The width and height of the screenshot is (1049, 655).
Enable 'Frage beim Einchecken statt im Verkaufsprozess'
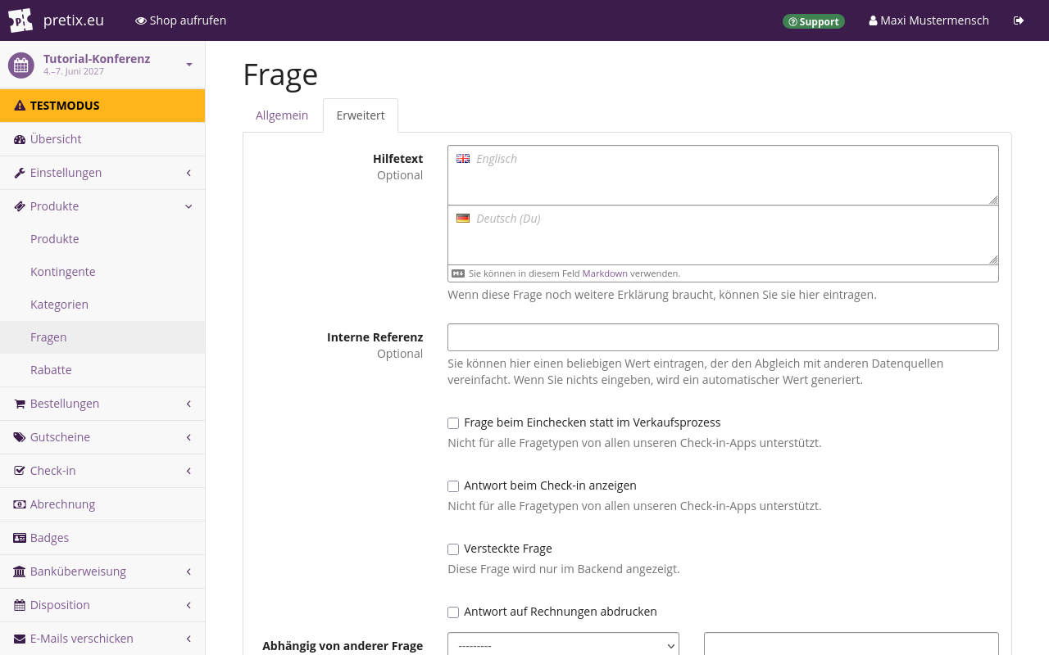point(453,423)
